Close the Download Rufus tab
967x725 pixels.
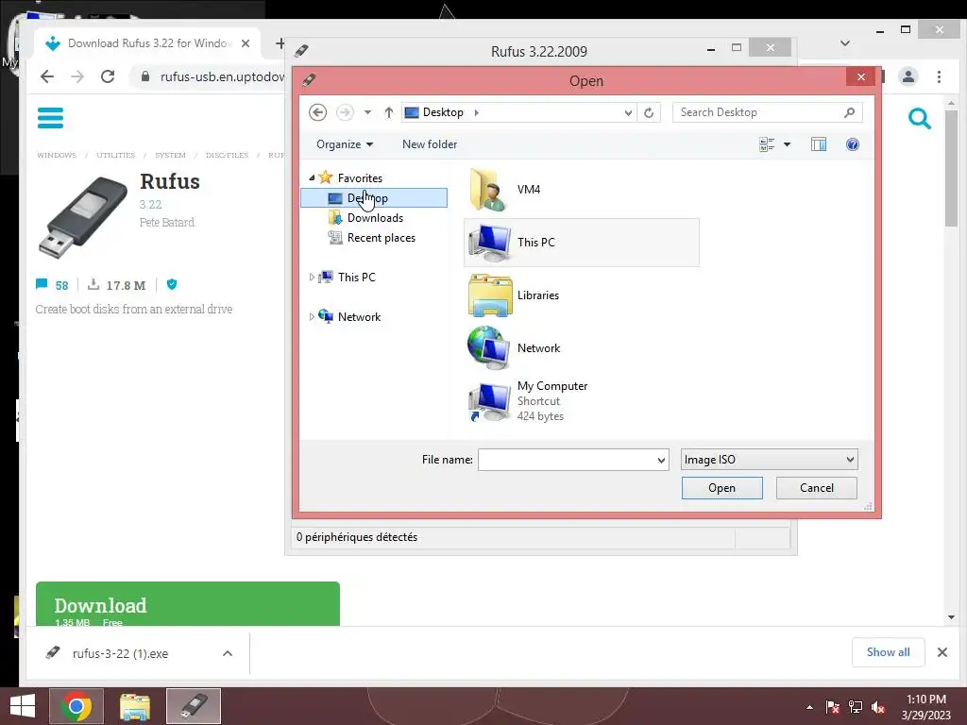pos(246,43)
